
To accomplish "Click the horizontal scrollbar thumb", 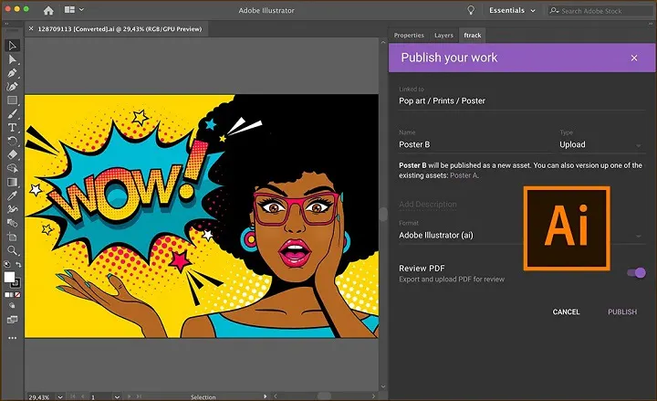I will click(x=324, y=396).
